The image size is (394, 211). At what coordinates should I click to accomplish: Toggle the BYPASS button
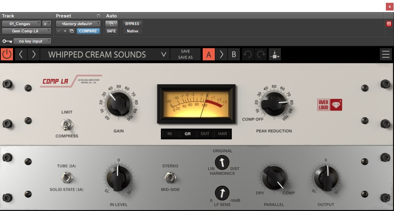[x=132, y=23]
